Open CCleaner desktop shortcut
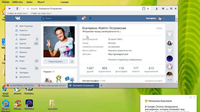Image resolution: width=200 pixels, height=112 pixels. (17, 105)
